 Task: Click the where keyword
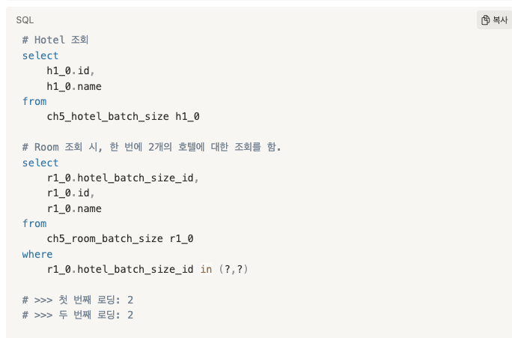37,254
